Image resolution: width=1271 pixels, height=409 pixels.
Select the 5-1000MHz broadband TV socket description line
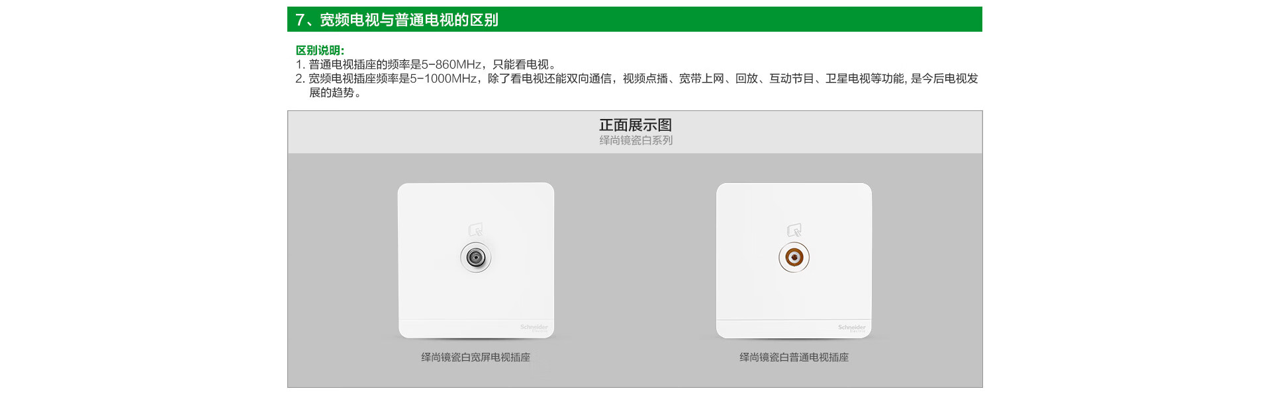[637, 79]
